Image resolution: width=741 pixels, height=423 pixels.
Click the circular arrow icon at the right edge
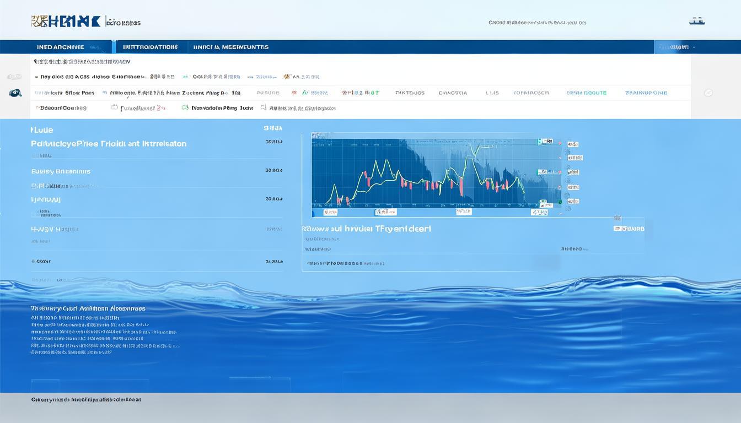click(x=708, y=93)
